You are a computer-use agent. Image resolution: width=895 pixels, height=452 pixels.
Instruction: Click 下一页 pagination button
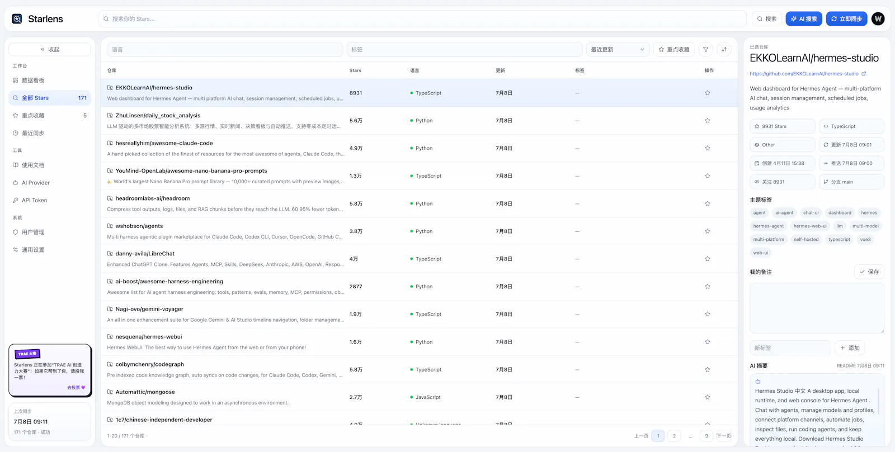724,436
